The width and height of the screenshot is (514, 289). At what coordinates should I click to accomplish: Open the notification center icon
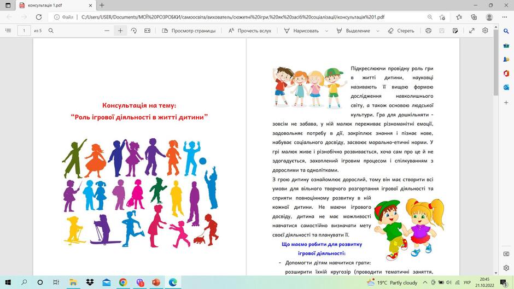coord(504,282)
